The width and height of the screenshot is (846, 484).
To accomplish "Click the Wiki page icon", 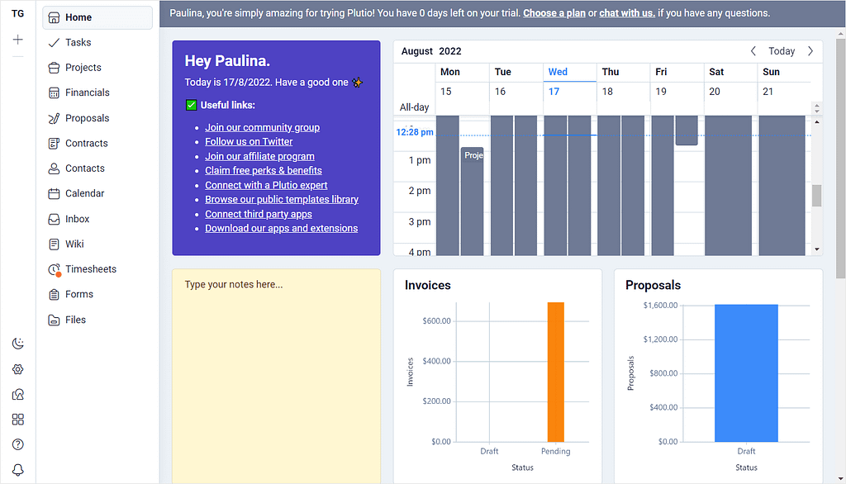I will (54, 244).
